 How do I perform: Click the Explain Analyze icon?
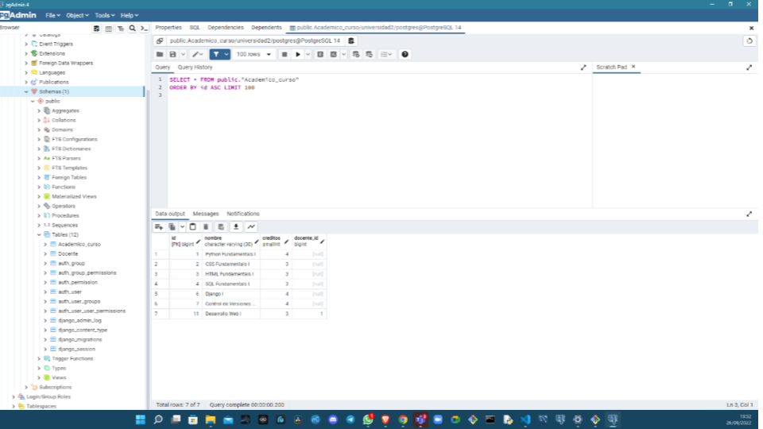(333, 55)
